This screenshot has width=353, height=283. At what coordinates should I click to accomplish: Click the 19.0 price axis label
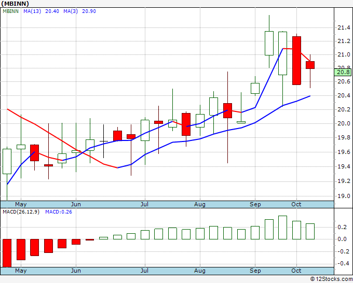[x=344, y=196]
